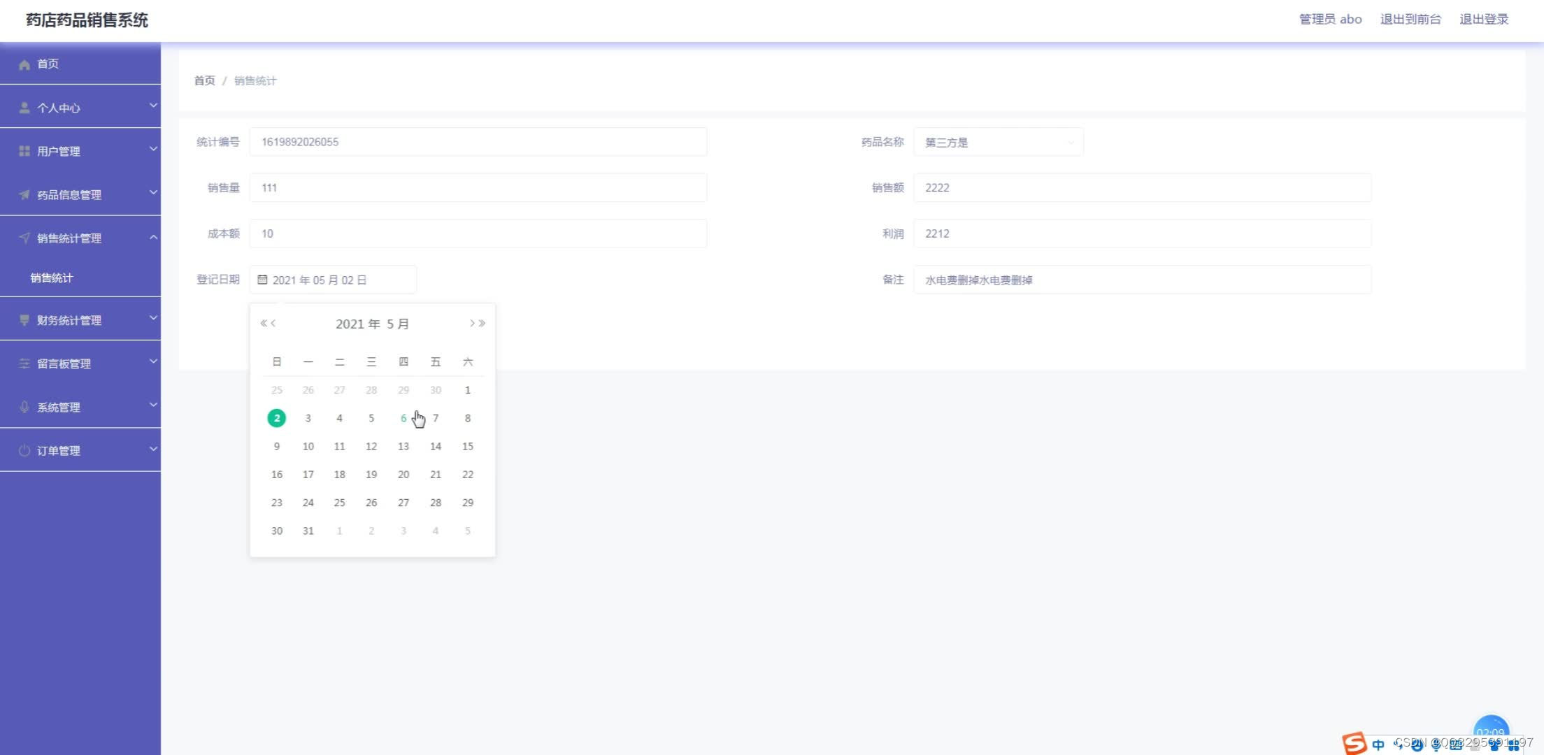Select May 1 in the calendar
The image size is (1544, 755).
pos(468,389)
